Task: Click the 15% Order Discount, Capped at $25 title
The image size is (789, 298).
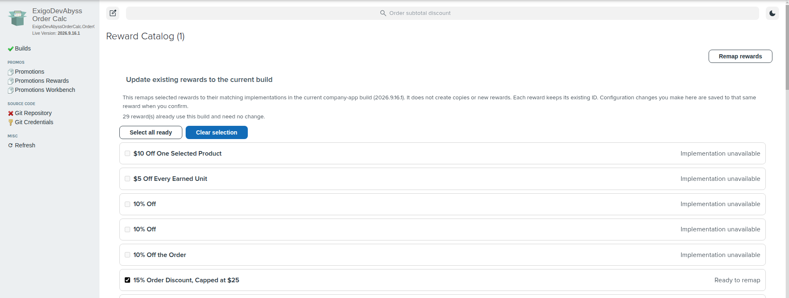Action: [186, 280]
